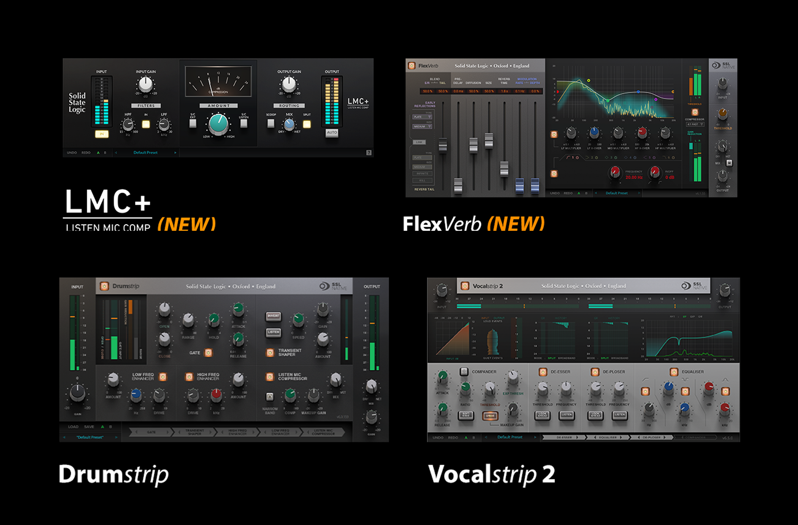The width and height of the screenshot is (798, 525).
Task: Toggle Drumstrip High Freq Enhancer power button
Action: [x=189, y=377]
